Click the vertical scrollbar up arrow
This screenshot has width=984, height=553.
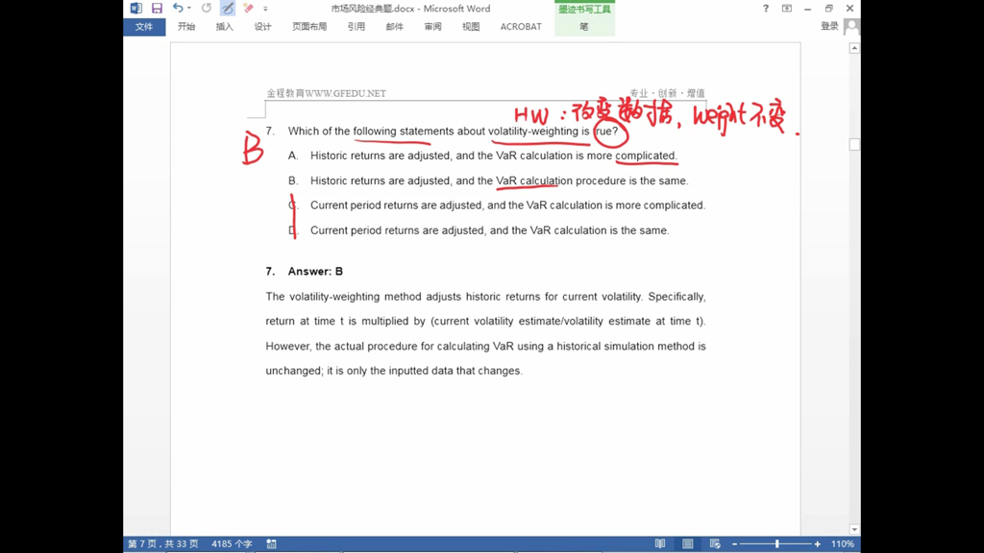tap(854, 48)
